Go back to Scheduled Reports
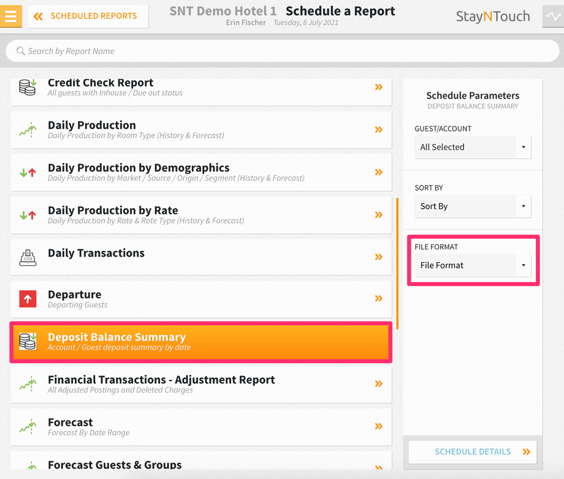Viewport: 564px width, 479px height. (88, 16)
